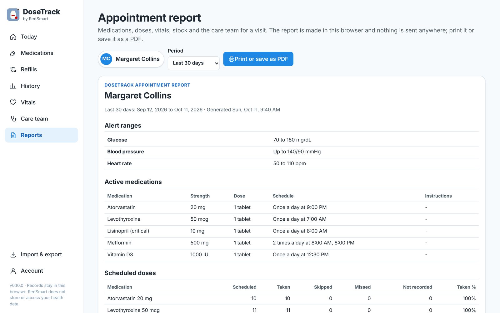Select the Lisinopril (critical) medication row
Image resolution: width=500 pixels, height=313 pixels.
click(x=292, y=231)
